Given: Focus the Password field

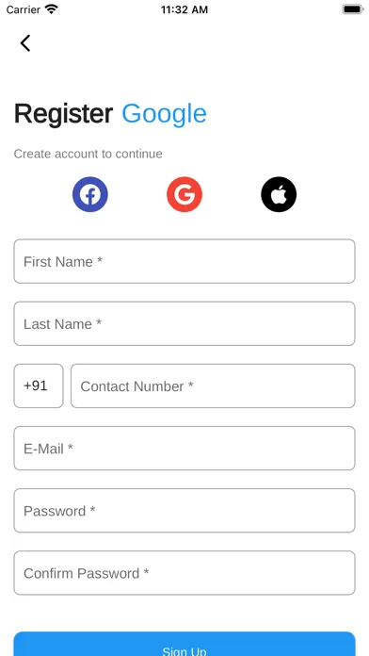Looking at the screenshot, I should tap(184, 511).
